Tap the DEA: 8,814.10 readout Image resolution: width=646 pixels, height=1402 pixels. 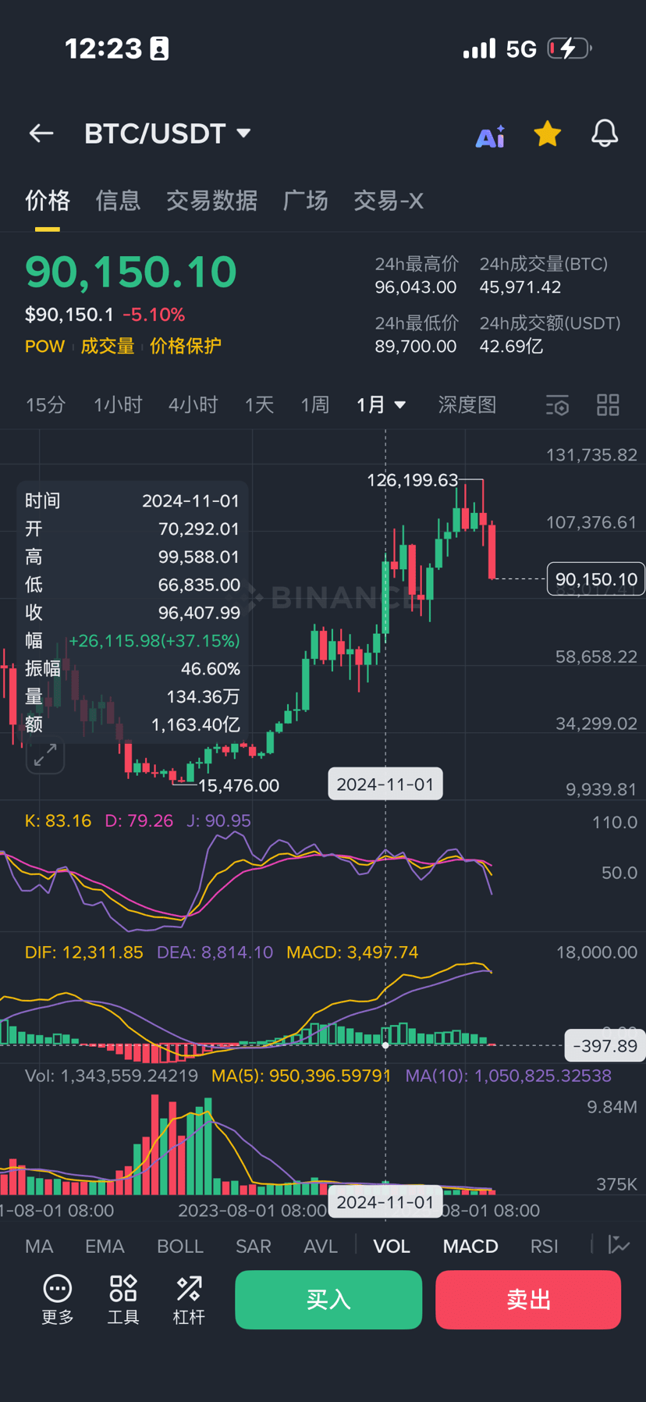click(215, 952)
